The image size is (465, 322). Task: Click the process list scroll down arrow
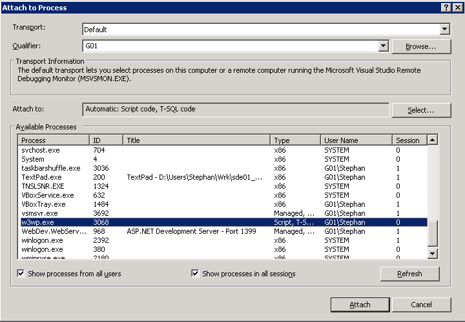coord(433,253)
